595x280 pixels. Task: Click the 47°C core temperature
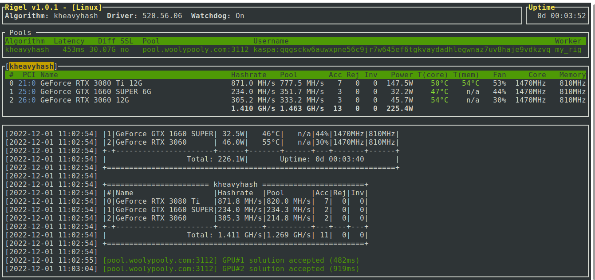click(440, 91)
